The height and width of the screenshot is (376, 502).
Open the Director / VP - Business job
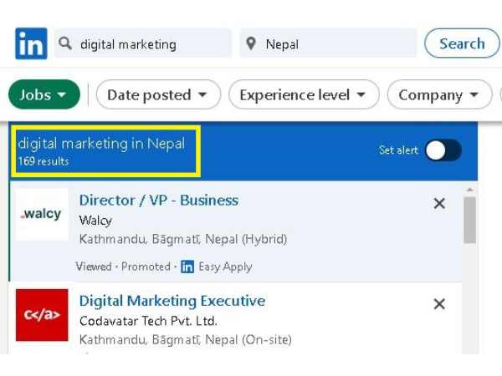[159, 201]
